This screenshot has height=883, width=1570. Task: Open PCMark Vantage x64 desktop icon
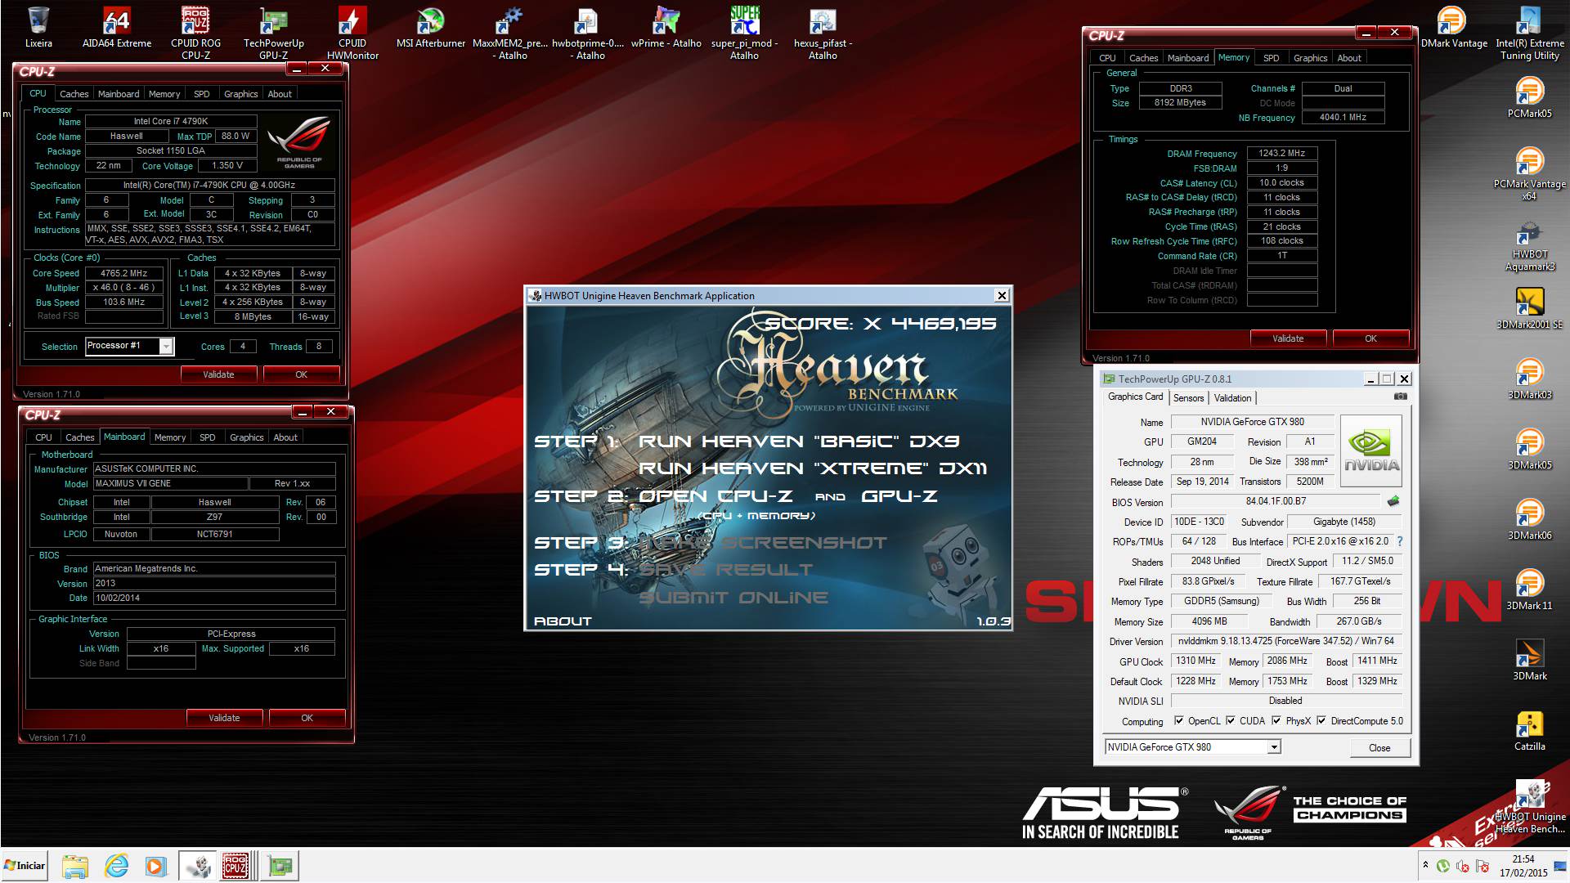pos(1530,174)
